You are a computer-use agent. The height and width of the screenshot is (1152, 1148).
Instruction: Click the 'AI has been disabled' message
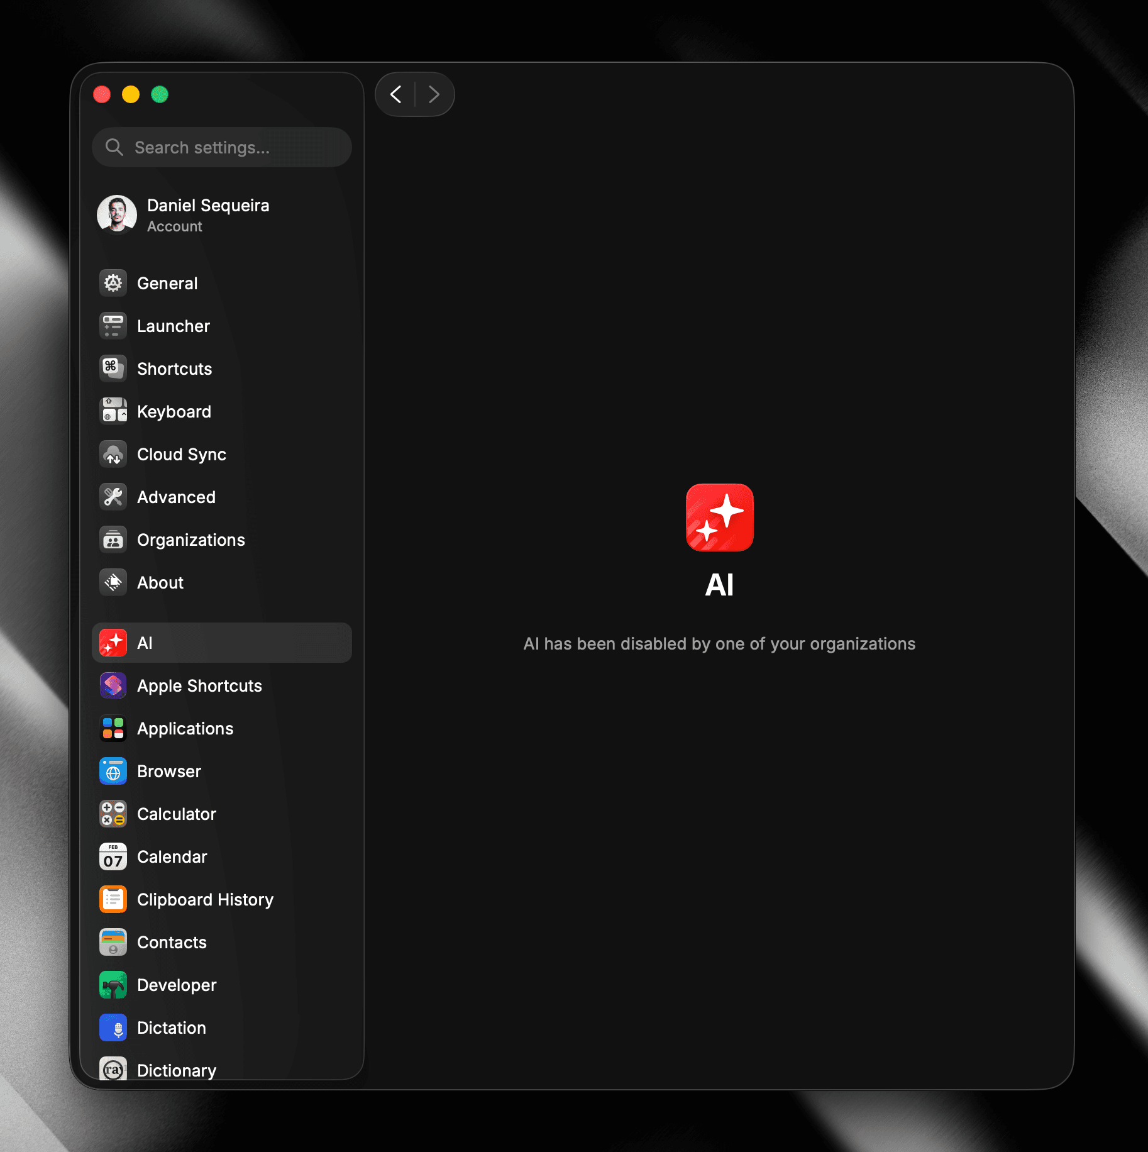tap(720, 644)
